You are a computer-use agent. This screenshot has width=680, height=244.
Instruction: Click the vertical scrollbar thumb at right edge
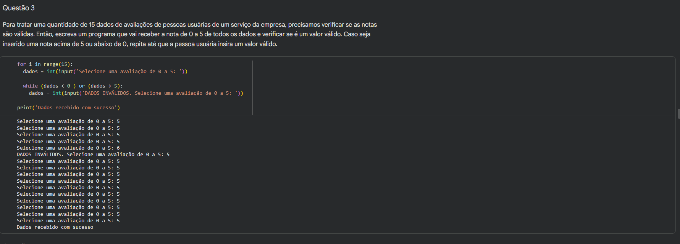coord(678,114)
